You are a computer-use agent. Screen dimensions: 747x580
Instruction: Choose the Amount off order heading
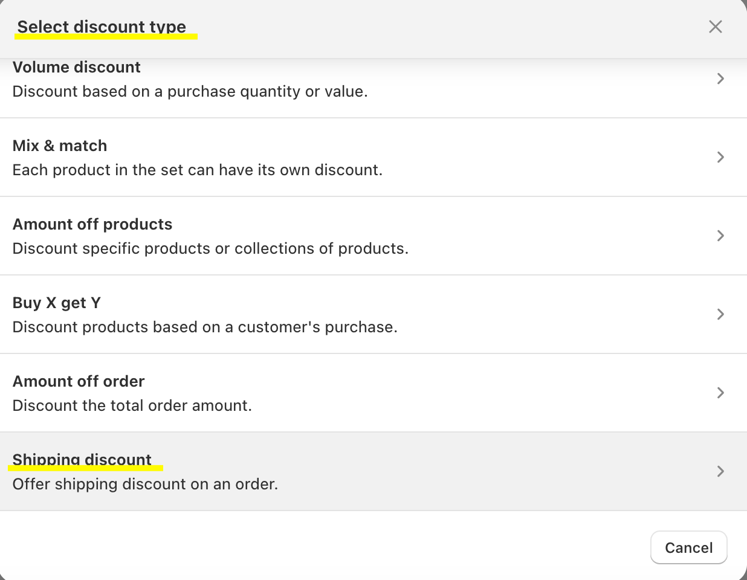coord(79,381)
